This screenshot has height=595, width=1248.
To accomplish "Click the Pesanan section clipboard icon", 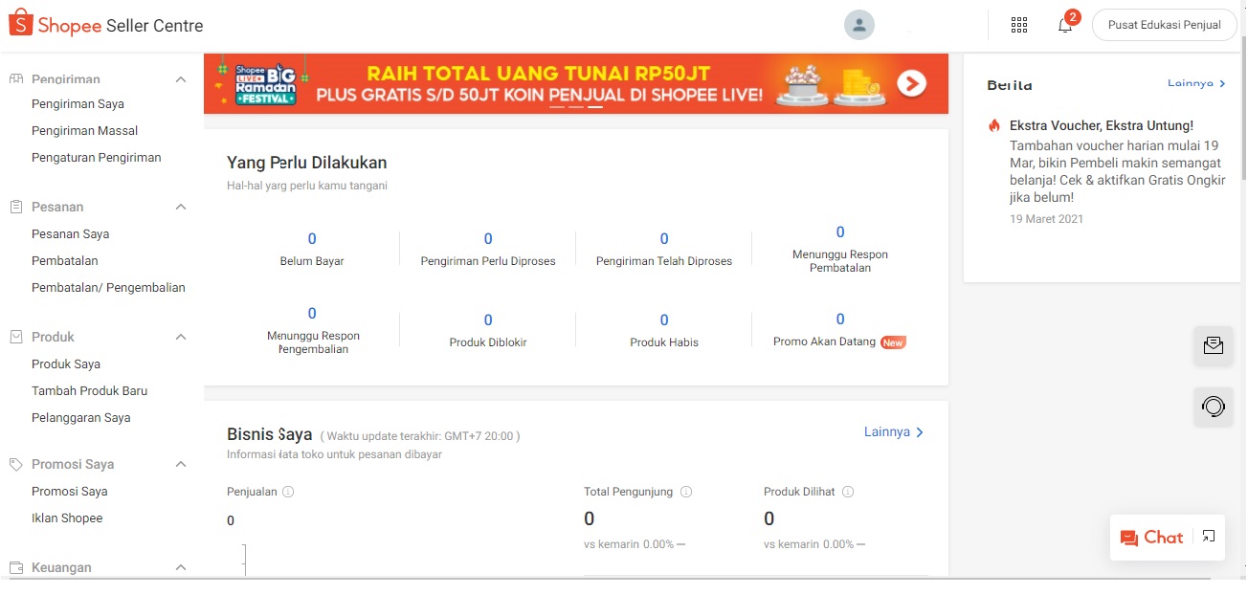I will [x=15, y=207].
